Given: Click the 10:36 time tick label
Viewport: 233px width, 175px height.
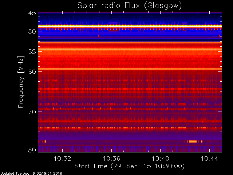Looking at the screenshot, I should click(111, 159).
